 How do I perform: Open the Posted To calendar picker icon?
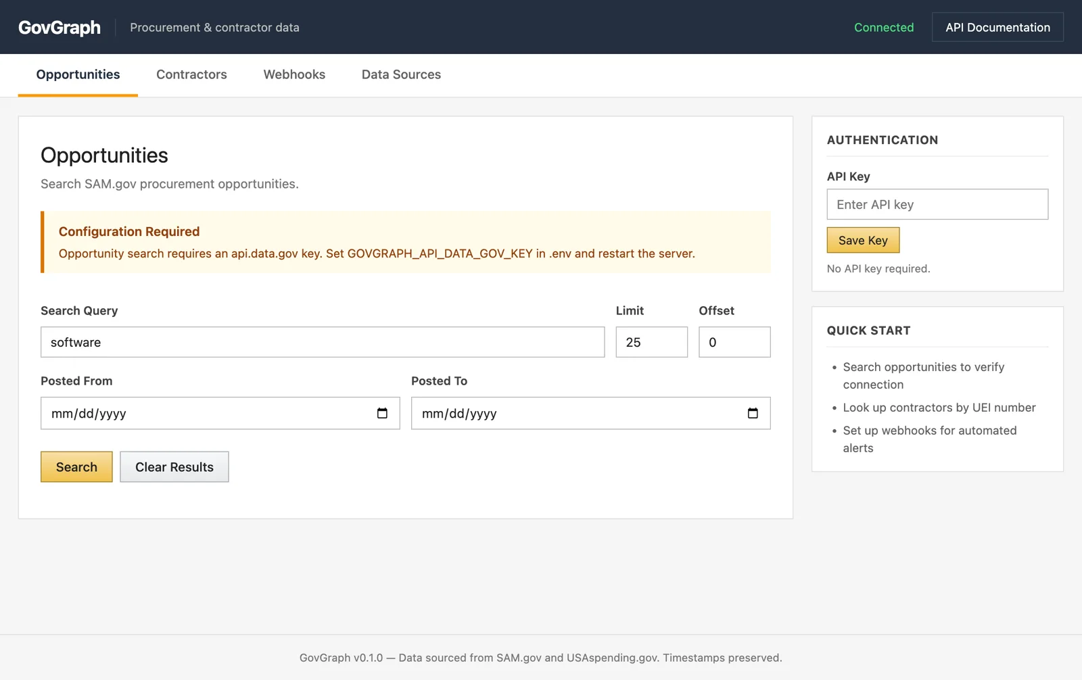pos(753,413)
